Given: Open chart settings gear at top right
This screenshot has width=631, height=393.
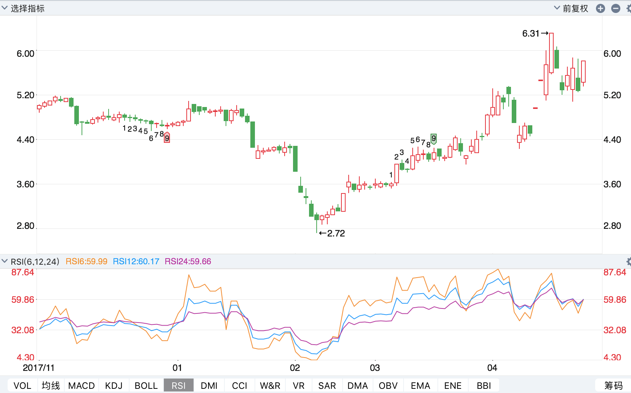Looking at the screenshot, I should click(629, 8).
